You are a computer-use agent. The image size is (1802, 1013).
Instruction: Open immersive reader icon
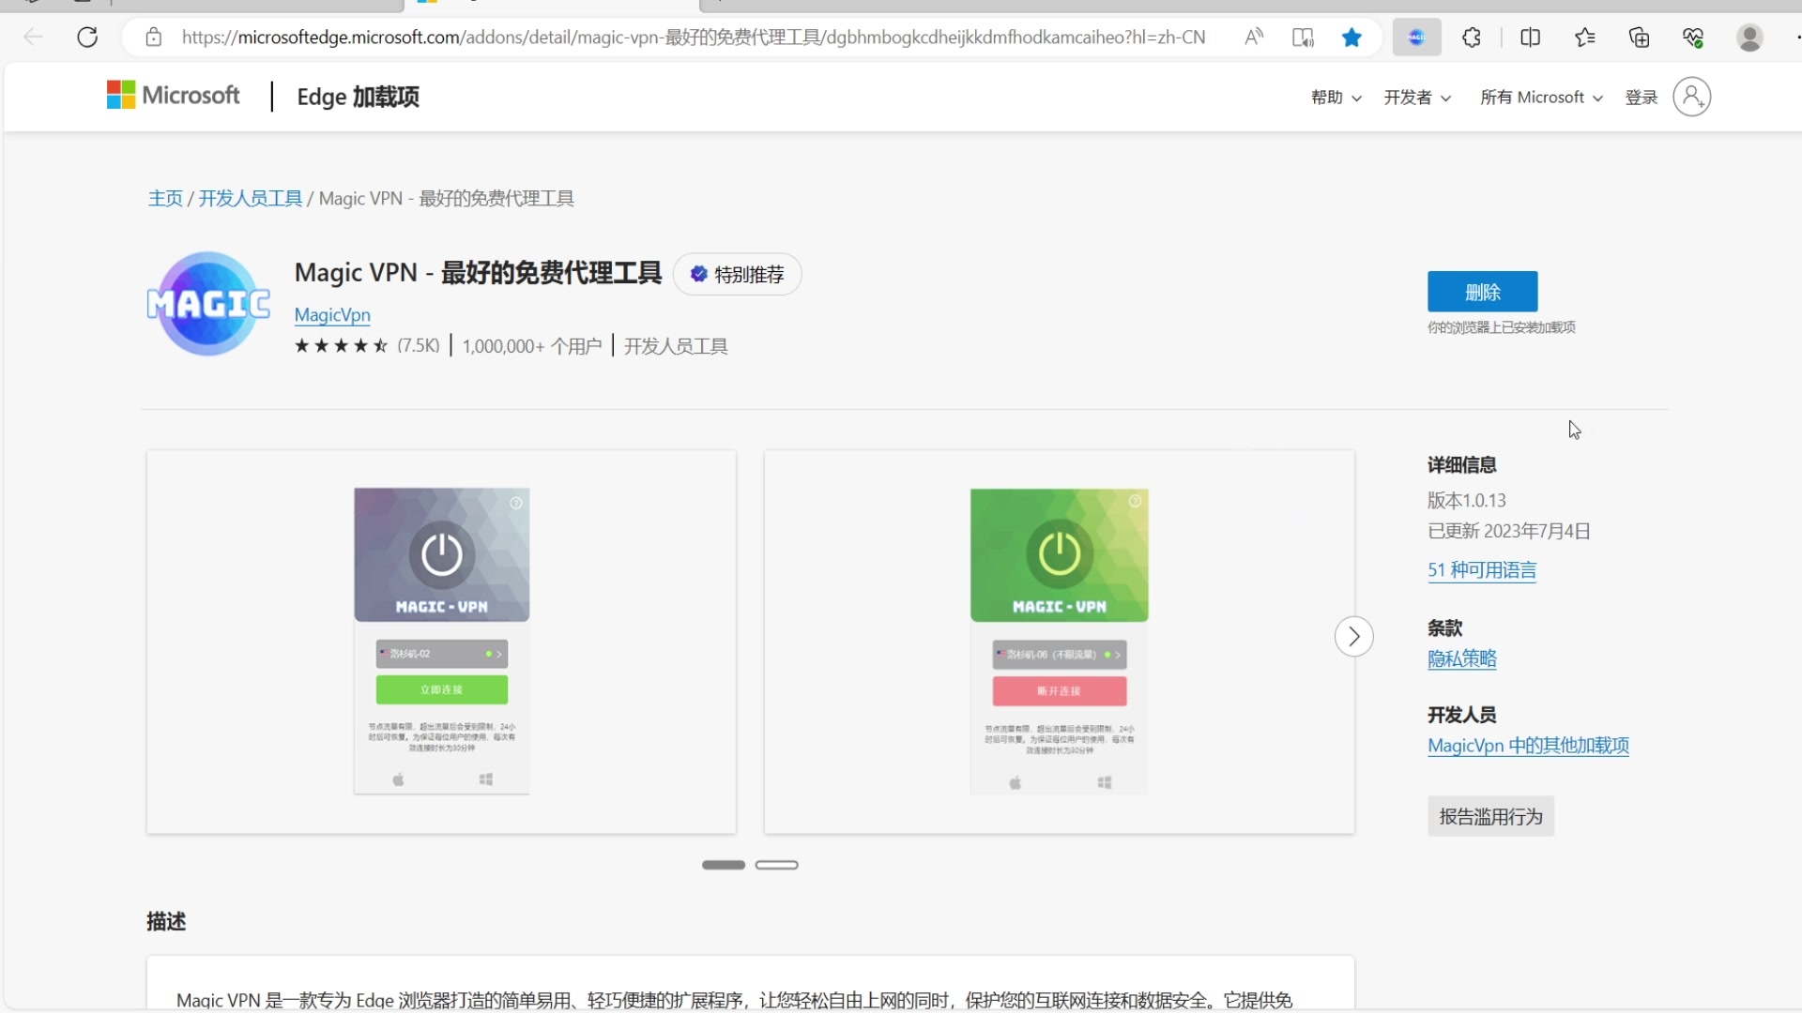1303,38
